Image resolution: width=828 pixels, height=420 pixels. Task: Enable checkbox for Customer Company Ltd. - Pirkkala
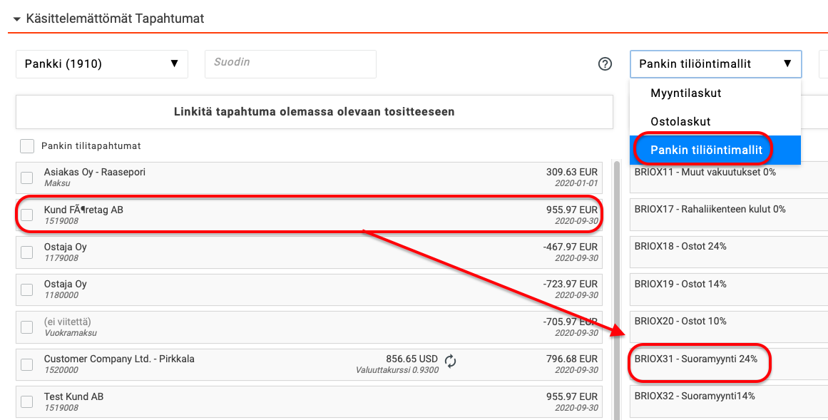(27, 364)
